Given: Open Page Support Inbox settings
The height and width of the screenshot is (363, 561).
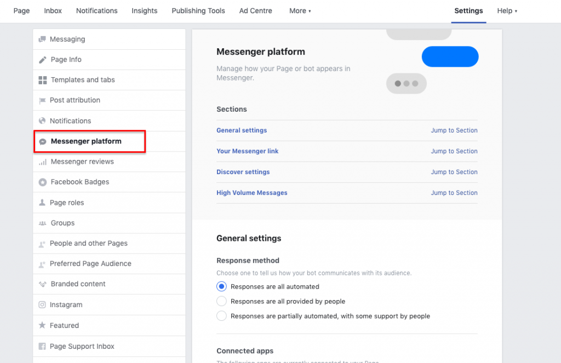Looking at the screenshot, I should 109,346.
